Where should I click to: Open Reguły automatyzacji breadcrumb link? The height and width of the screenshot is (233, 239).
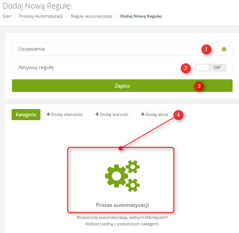pyautogui.click(x=92, y=16)
